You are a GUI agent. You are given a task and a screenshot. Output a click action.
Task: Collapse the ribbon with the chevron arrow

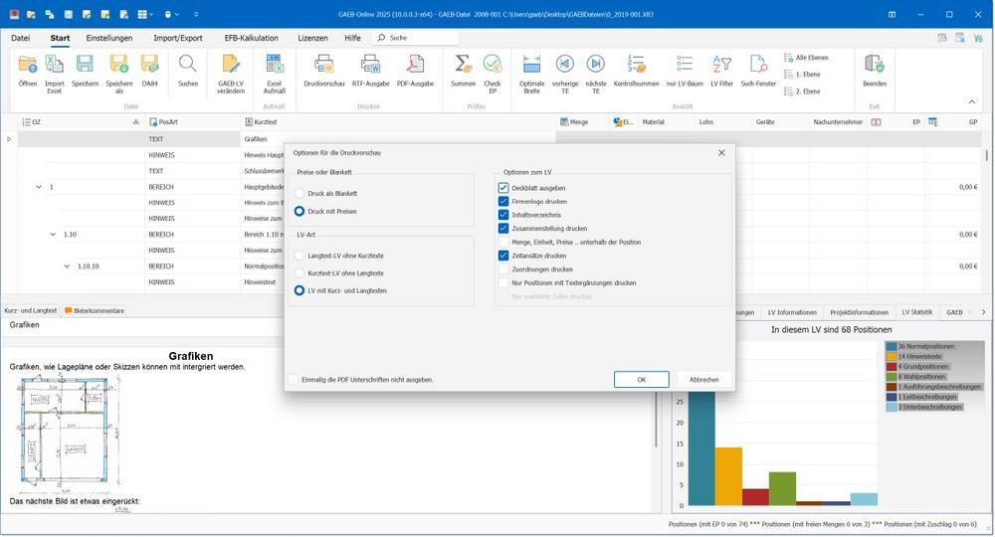click(972, 101)
